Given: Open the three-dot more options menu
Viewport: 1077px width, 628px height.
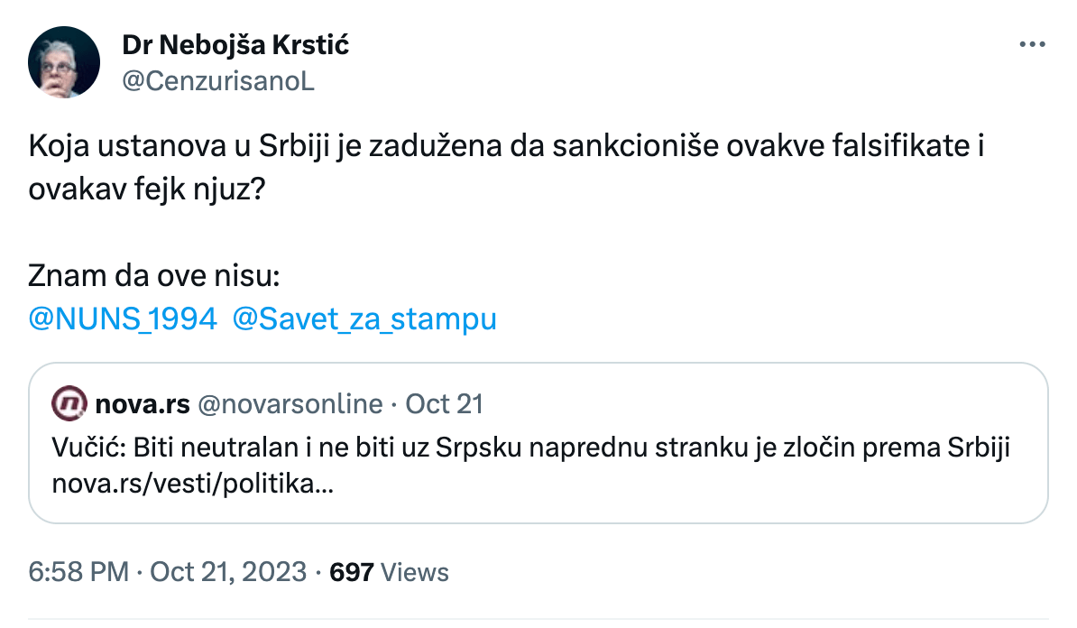Looking at the screenshot, I should click(x=1033, y=44).
